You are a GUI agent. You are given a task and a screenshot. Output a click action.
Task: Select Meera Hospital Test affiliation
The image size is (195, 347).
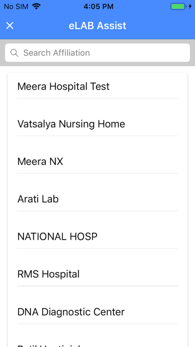97,86
